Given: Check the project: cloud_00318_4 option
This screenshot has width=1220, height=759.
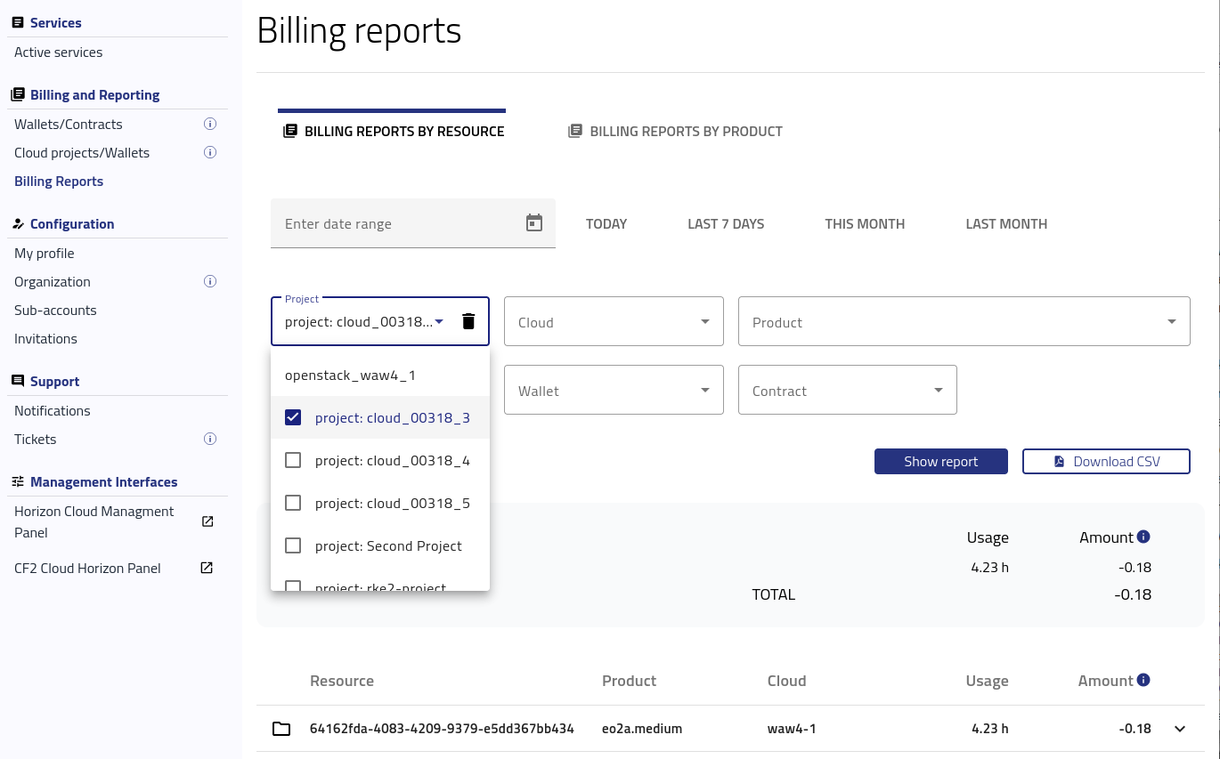Looking at the screenshot, I should pos(293,460).
